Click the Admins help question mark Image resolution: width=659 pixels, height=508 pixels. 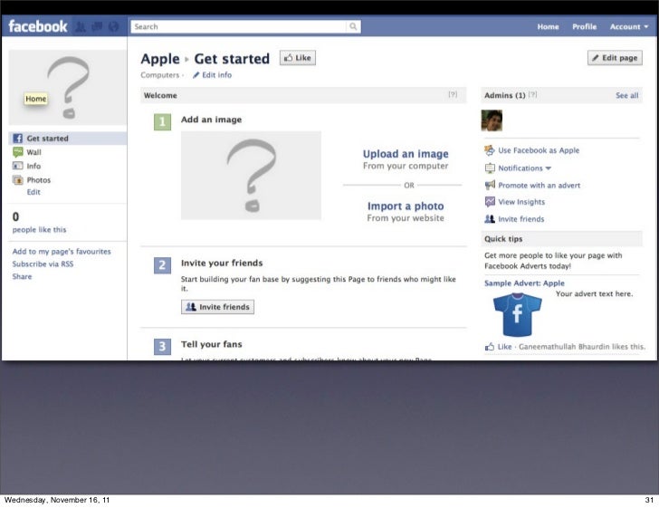point(533,94)
